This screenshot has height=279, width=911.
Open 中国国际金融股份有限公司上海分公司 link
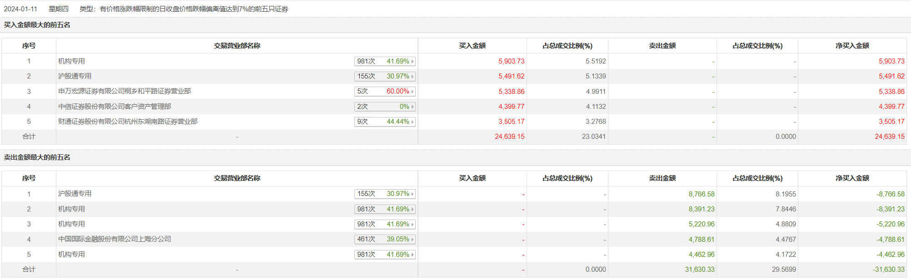tap(114, 239)
